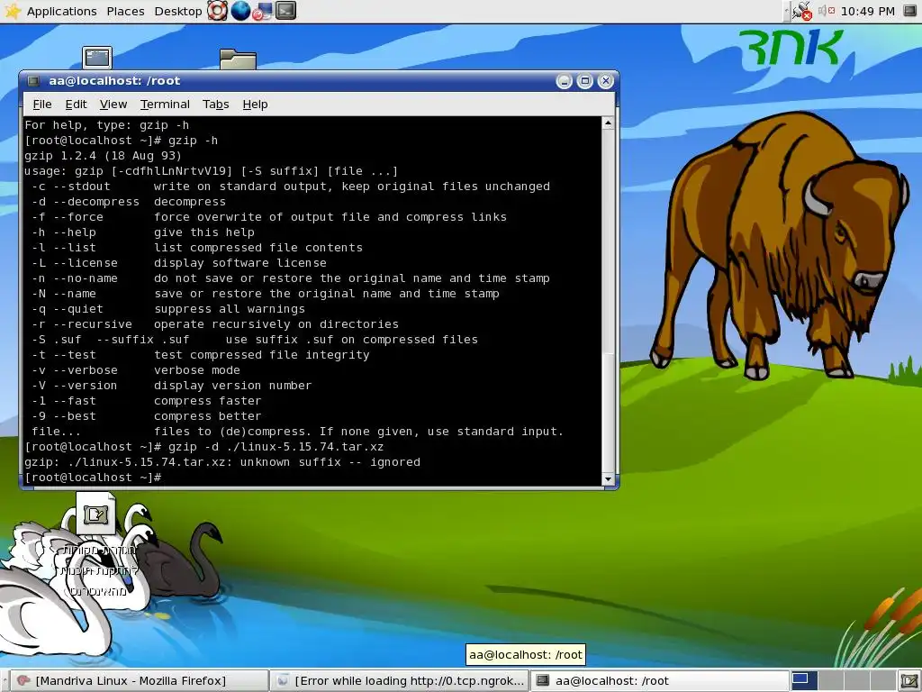Close the aa@localhost terminal window

pyautogui.click(x=605, y=81)
